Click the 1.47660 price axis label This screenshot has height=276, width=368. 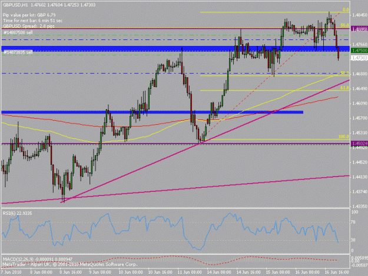tap(359, 44)
